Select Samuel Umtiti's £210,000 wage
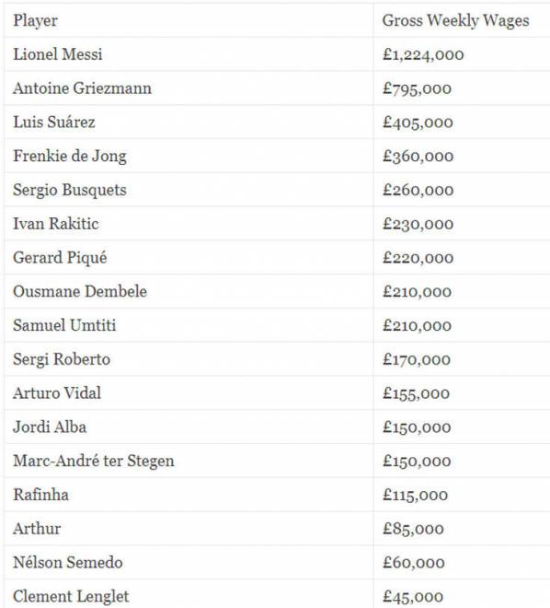The image size is (550, 608). click(x=417, y=326)
